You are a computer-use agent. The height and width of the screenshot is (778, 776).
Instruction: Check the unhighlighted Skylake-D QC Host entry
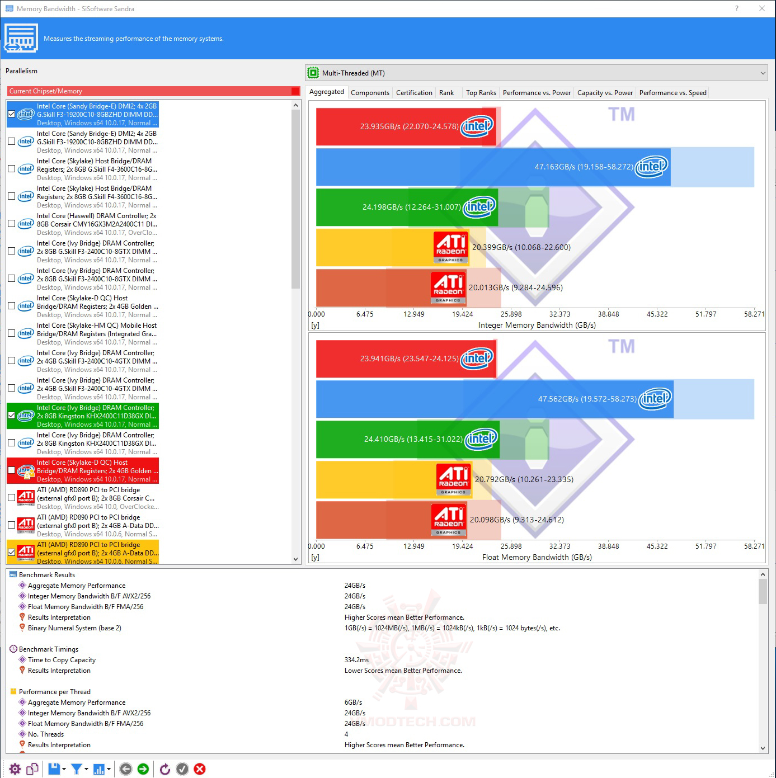tap(11, 306)
